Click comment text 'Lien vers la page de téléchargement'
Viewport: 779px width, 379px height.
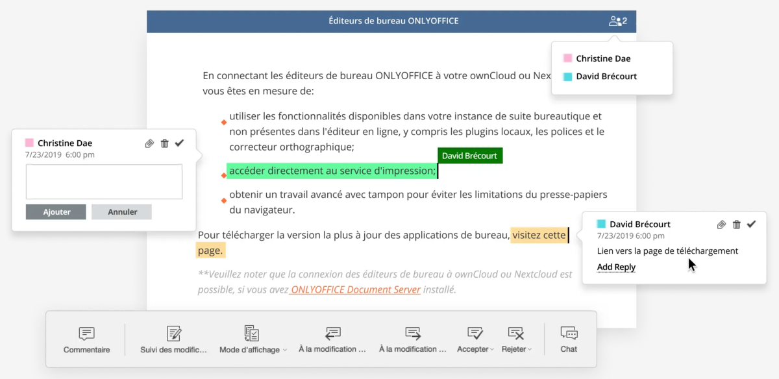667,251
